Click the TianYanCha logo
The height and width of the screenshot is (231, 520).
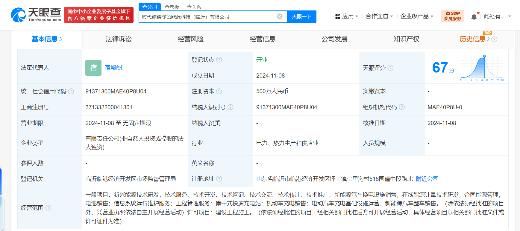click(x=36, y=15)
